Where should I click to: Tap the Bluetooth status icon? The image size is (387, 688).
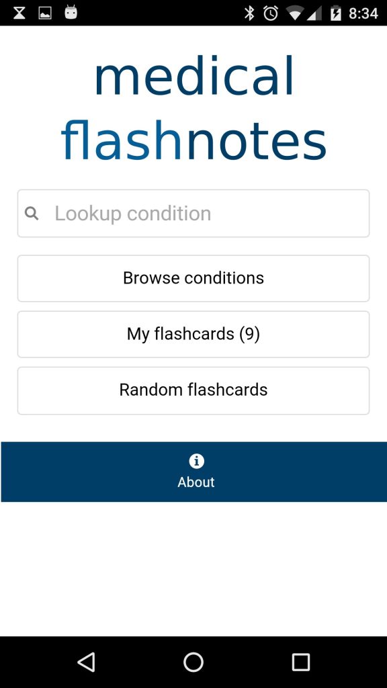249,13
